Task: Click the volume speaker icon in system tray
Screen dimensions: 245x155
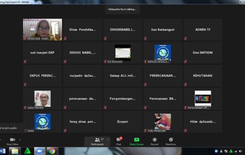Action: coord(240,151)
